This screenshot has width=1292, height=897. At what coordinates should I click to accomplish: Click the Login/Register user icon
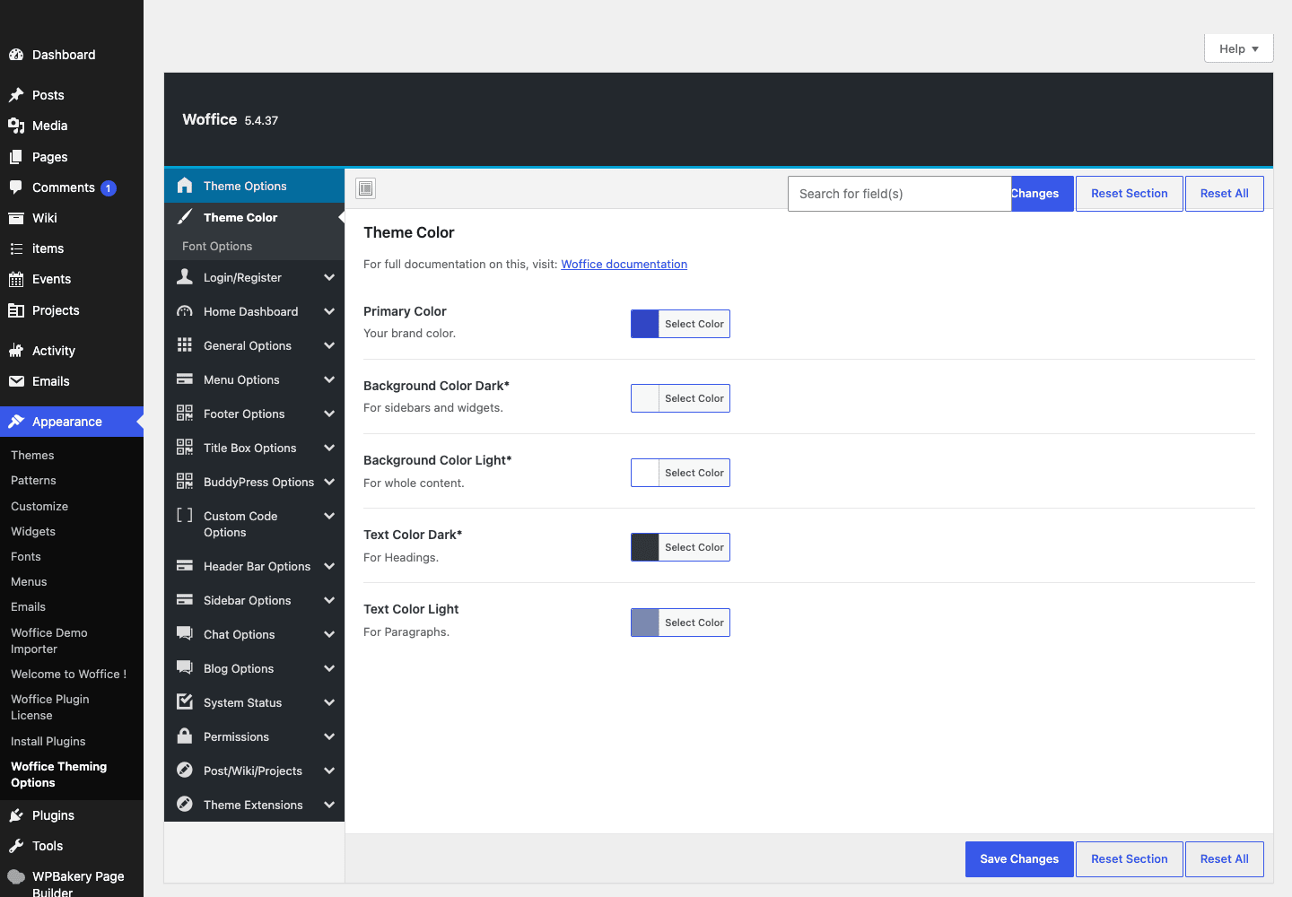[x=185, y=276]
